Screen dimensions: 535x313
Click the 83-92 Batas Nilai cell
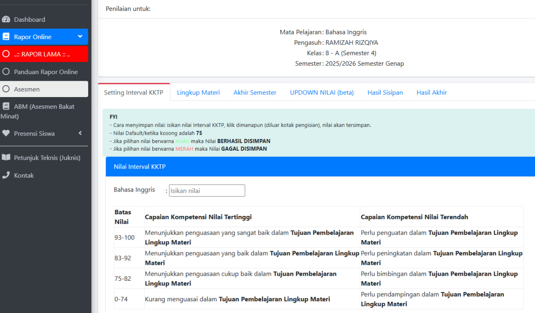click(x=129, y=258)
